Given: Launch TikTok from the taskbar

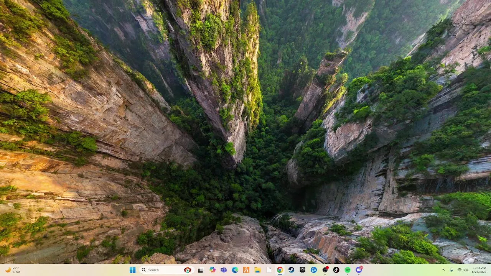Looking at the screenshot, I should pyautogui.click(x=336, y=270).
